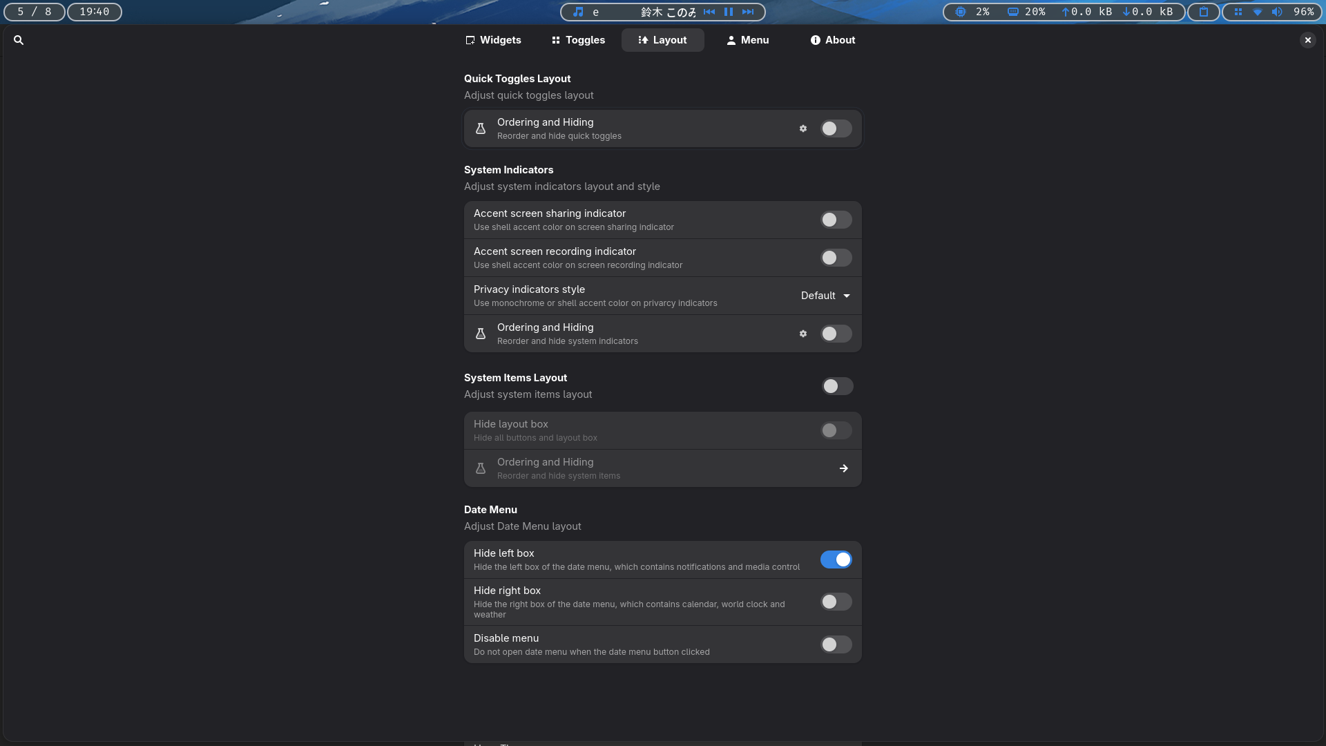Click the 19:40 clock button
Image resolution: width=1326 pixels, height=746 pixels.
pyautogui.click(x=95, y=12)
